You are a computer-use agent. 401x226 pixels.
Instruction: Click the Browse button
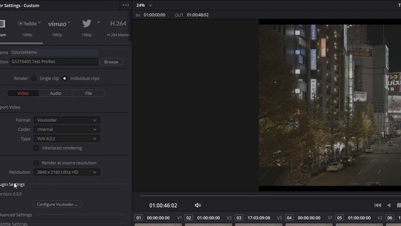point(112,62)
